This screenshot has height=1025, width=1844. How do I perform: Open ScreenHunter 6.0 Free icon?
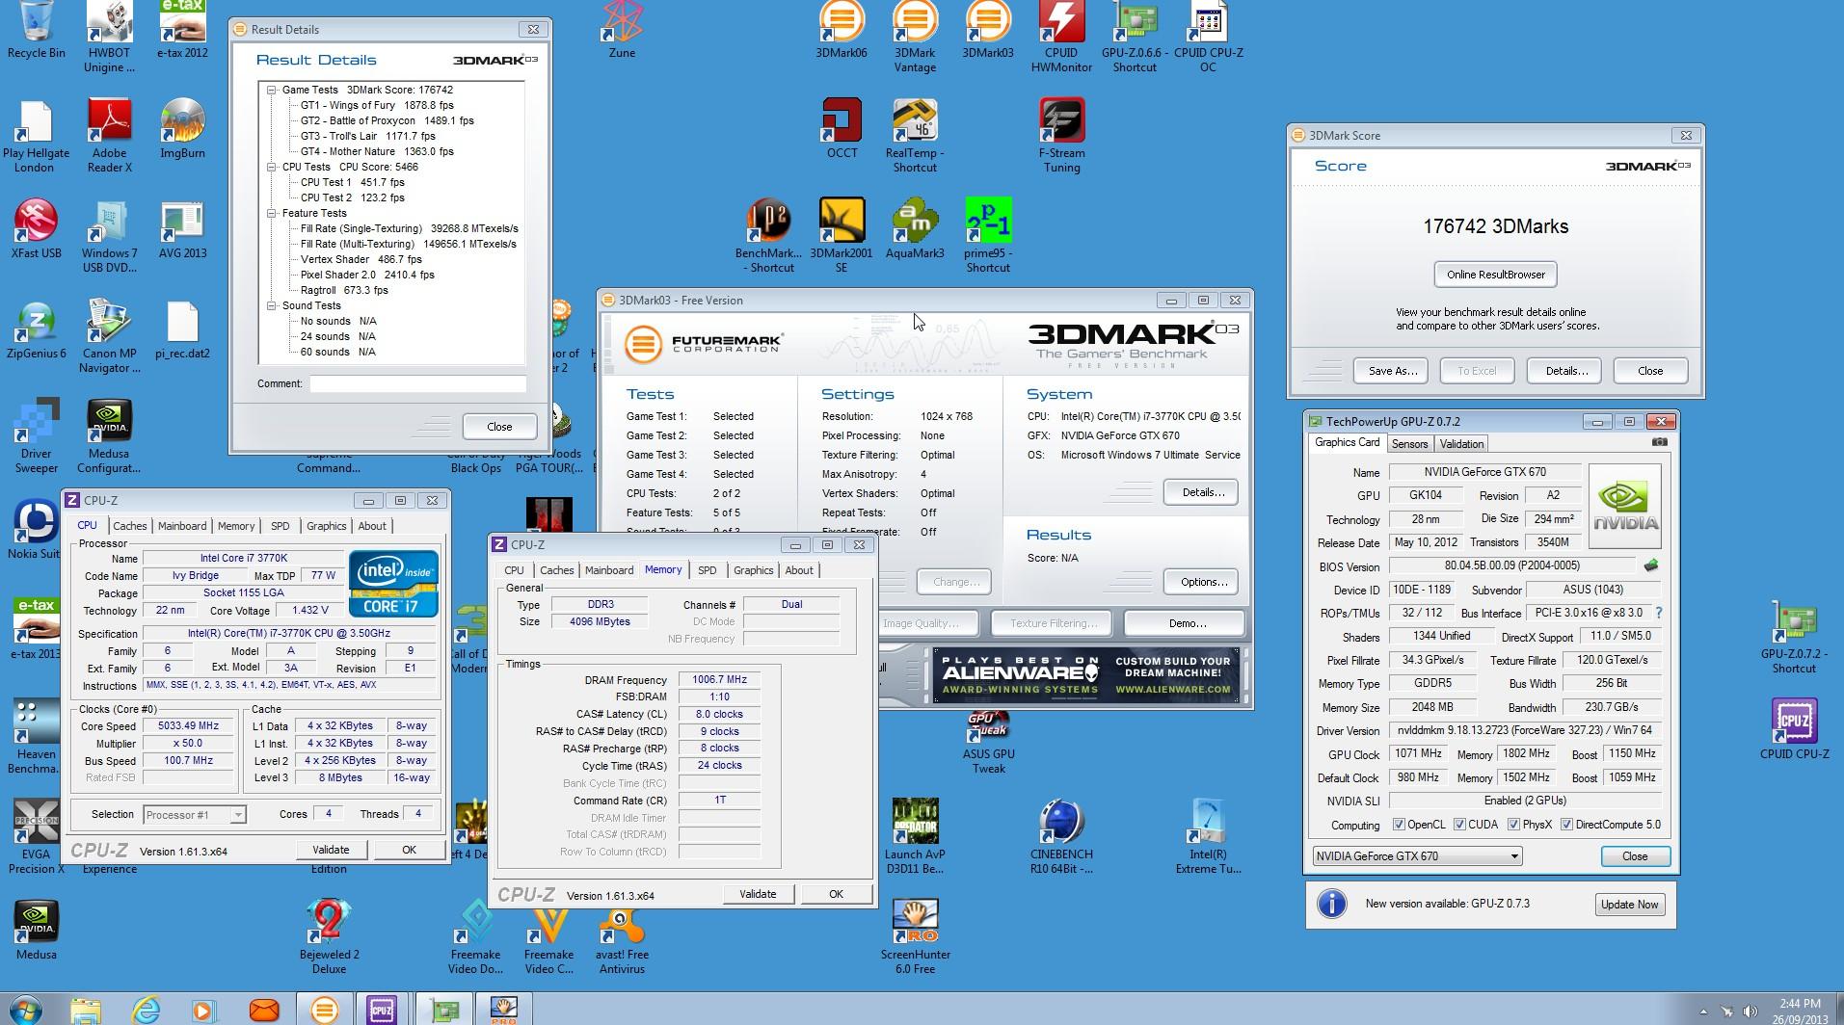pyautogui.click(x=915, y=936)
